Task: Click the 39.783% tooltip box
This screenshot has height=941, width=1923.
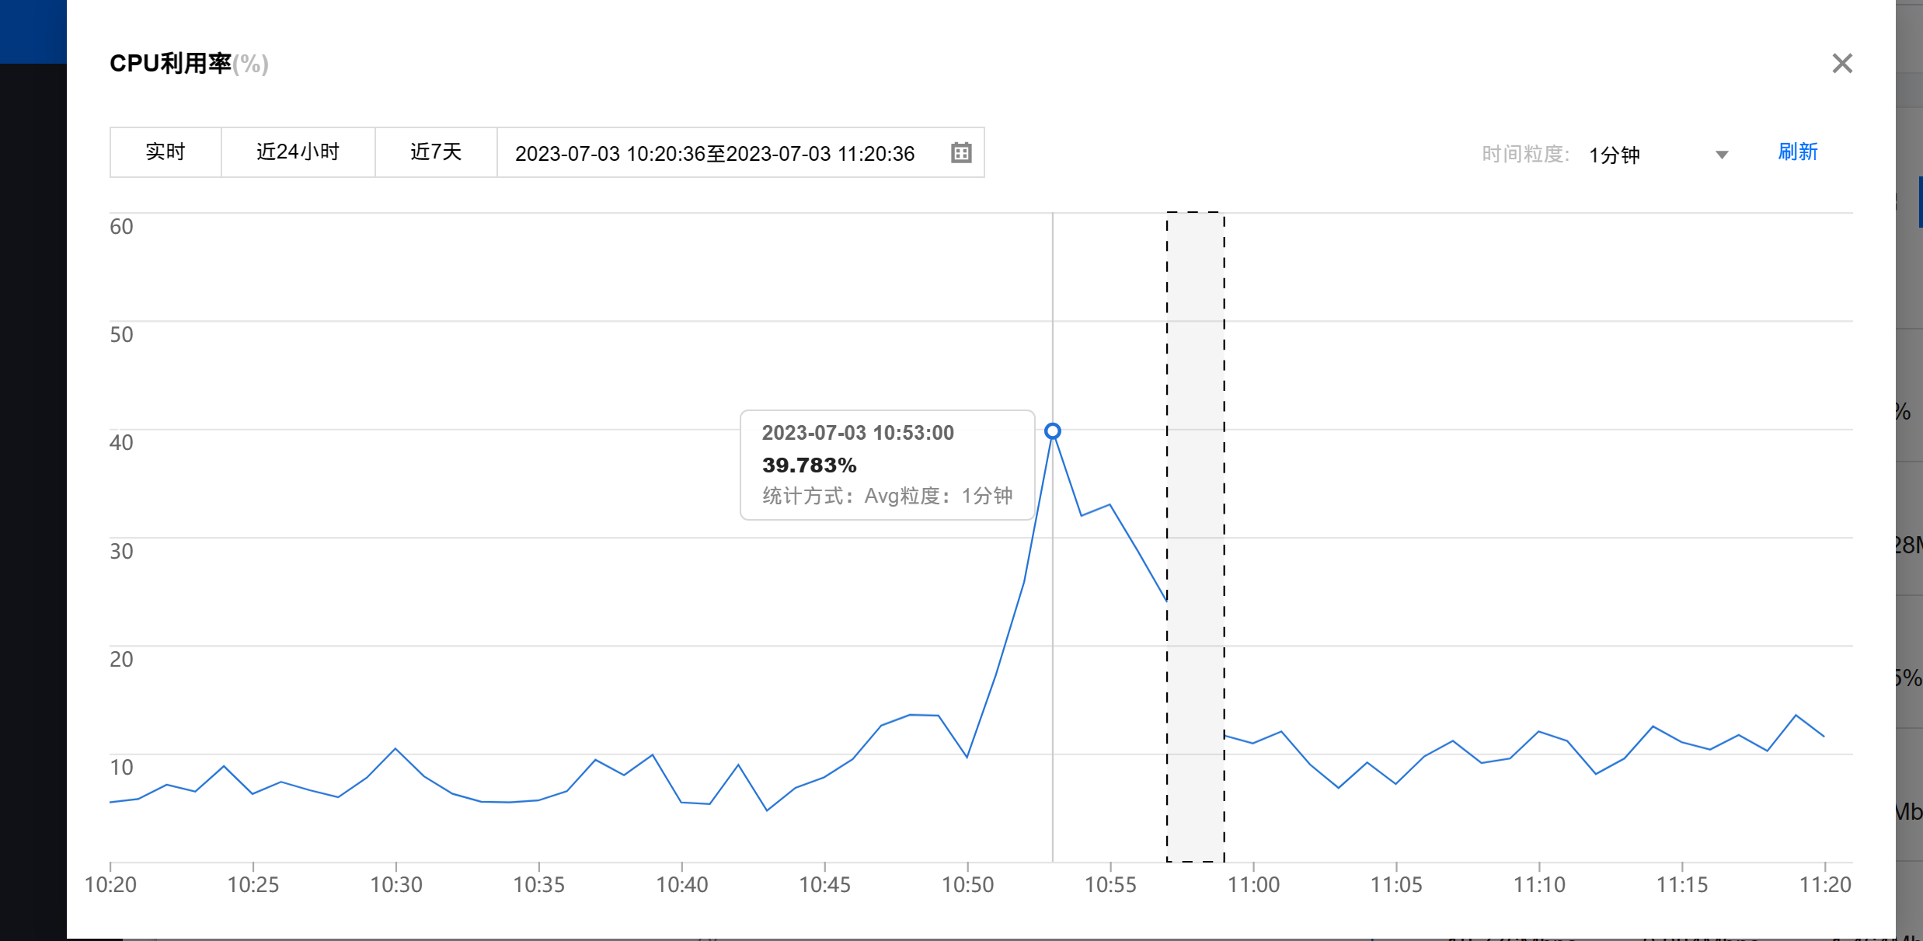Action: (x=887, y=465)
